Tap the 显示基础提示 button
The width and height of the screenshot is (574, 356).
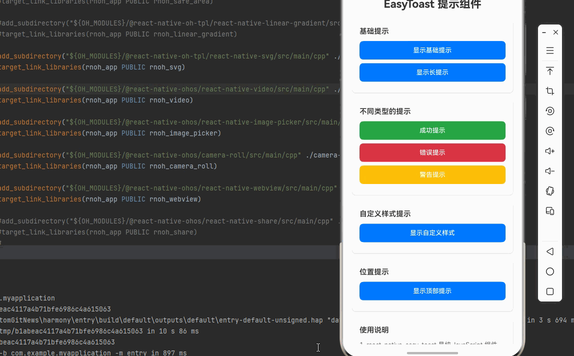pos(432,50)
